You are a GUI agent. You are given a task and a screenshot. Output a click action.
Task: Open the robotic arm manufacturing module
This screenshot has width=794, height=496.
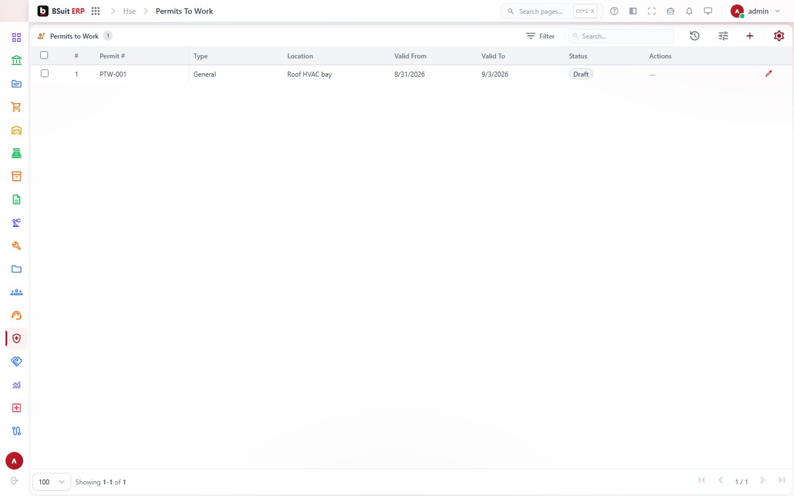click(x=17, y=223)
